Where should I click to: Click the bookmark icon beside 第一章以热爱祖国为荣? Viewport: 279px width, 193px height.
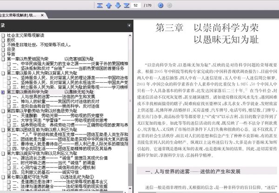3,59
